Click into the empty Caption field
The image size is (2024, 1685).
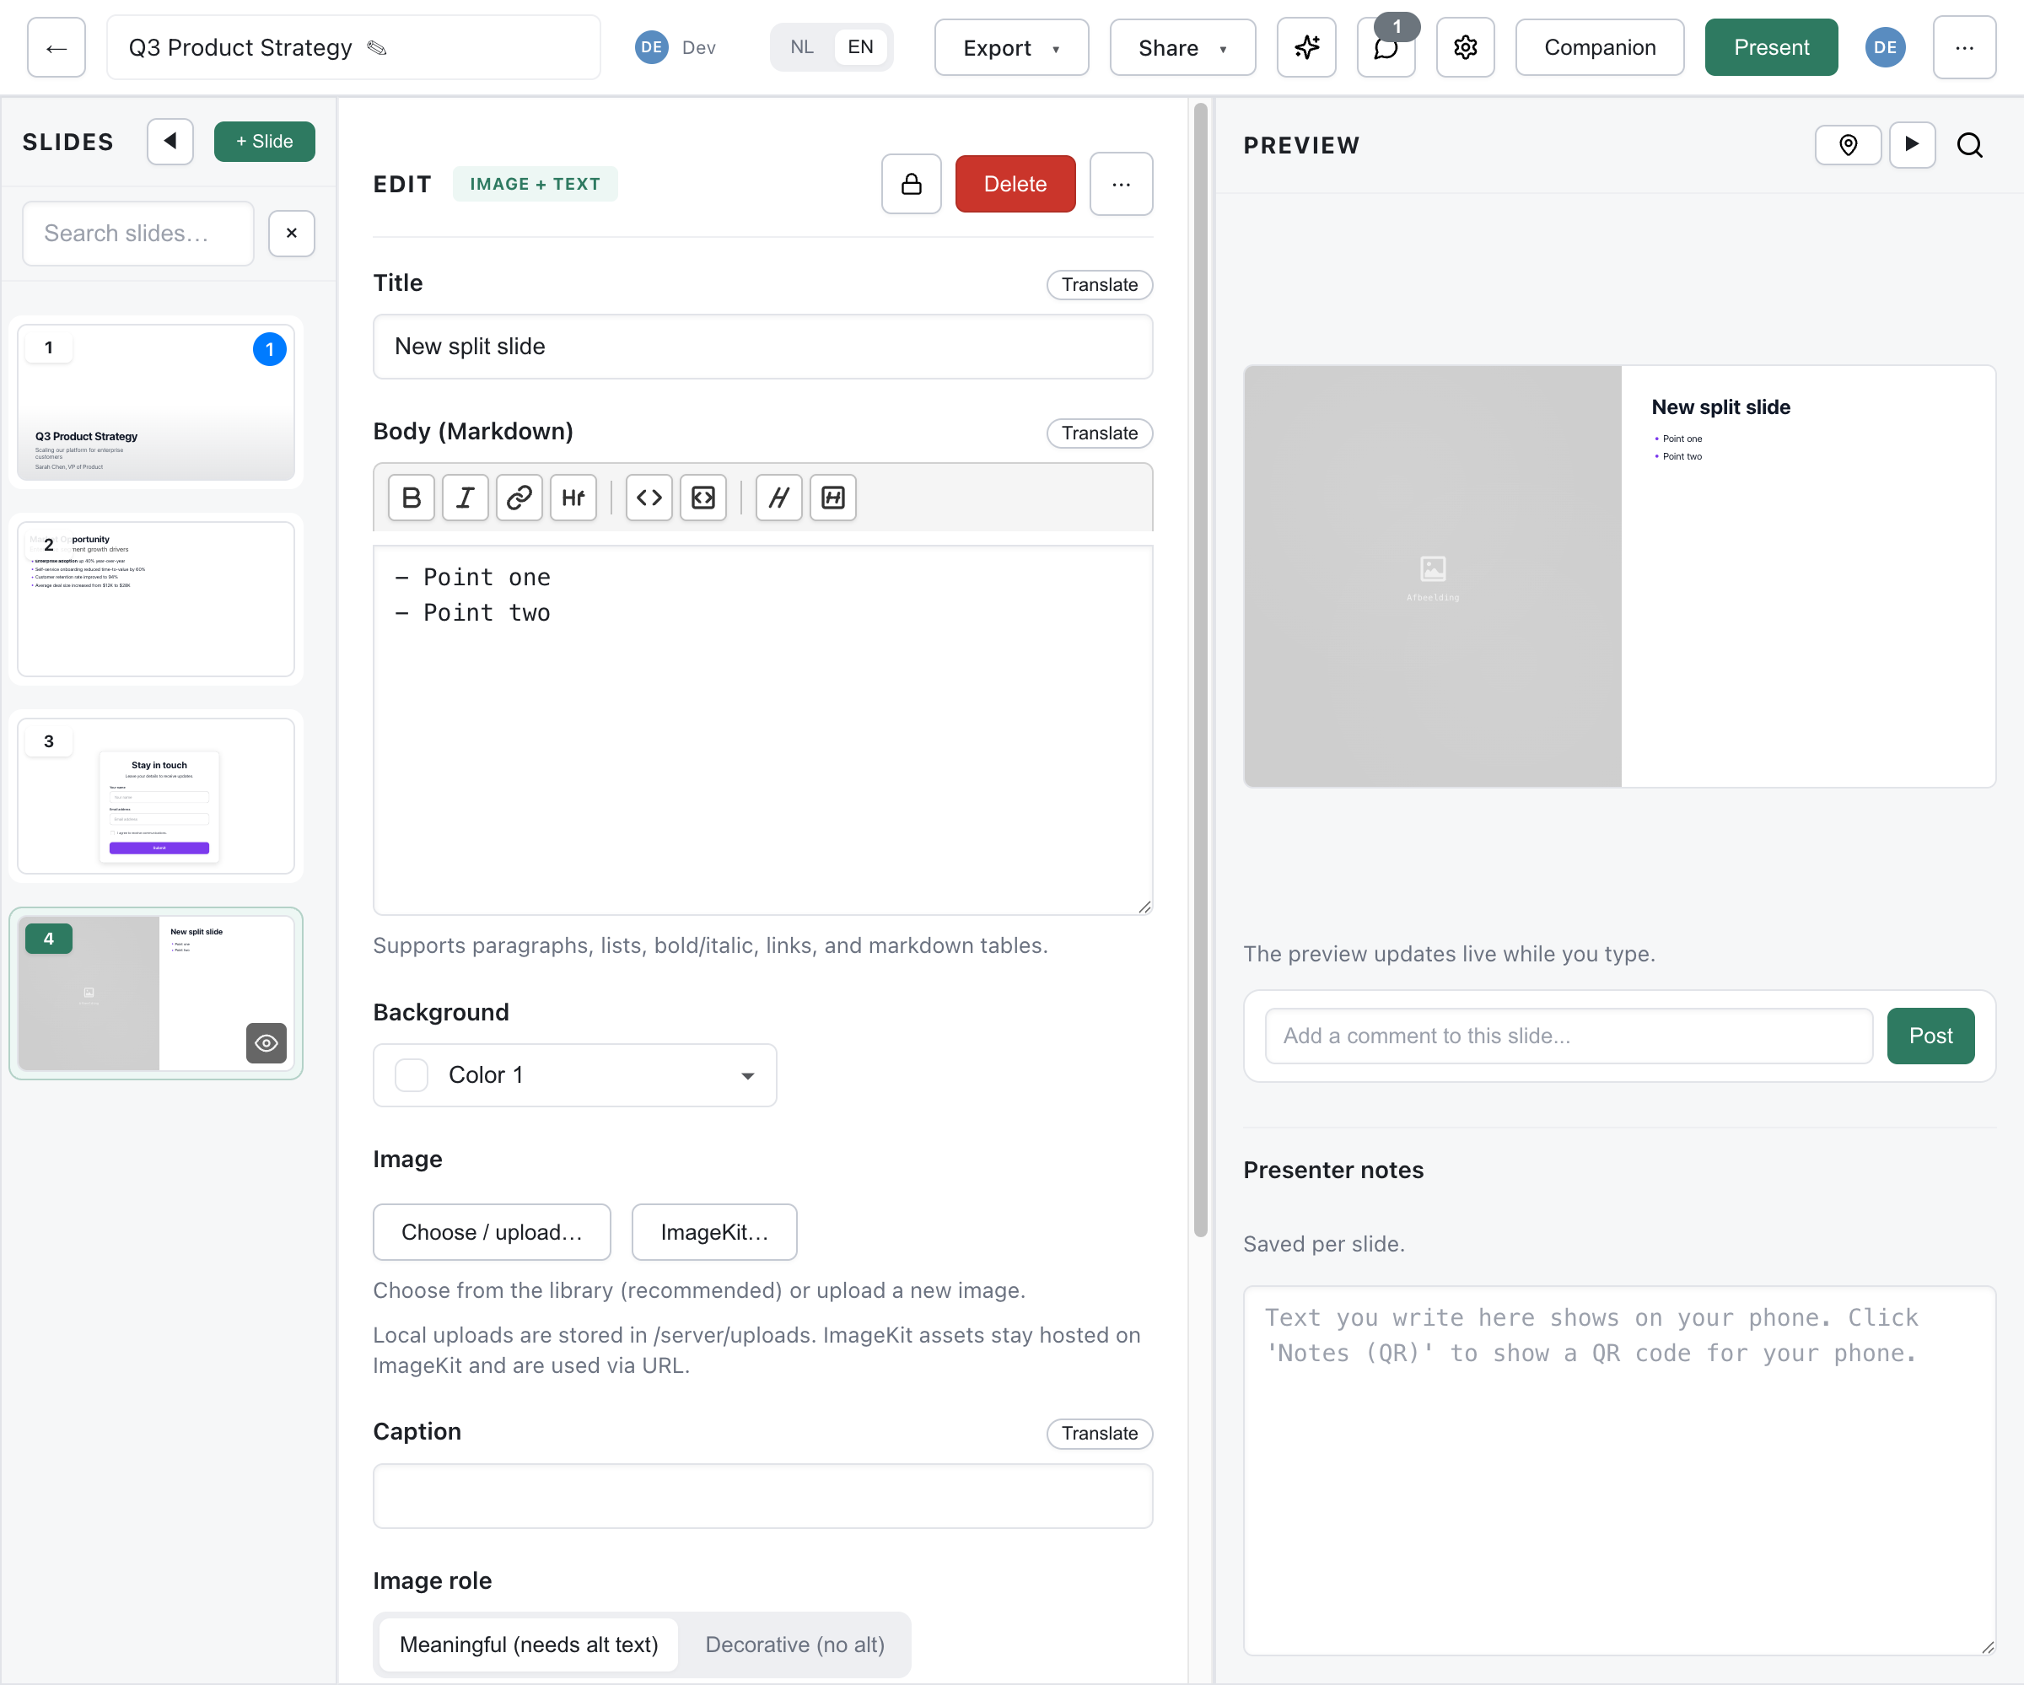[x=762, y=1496]
